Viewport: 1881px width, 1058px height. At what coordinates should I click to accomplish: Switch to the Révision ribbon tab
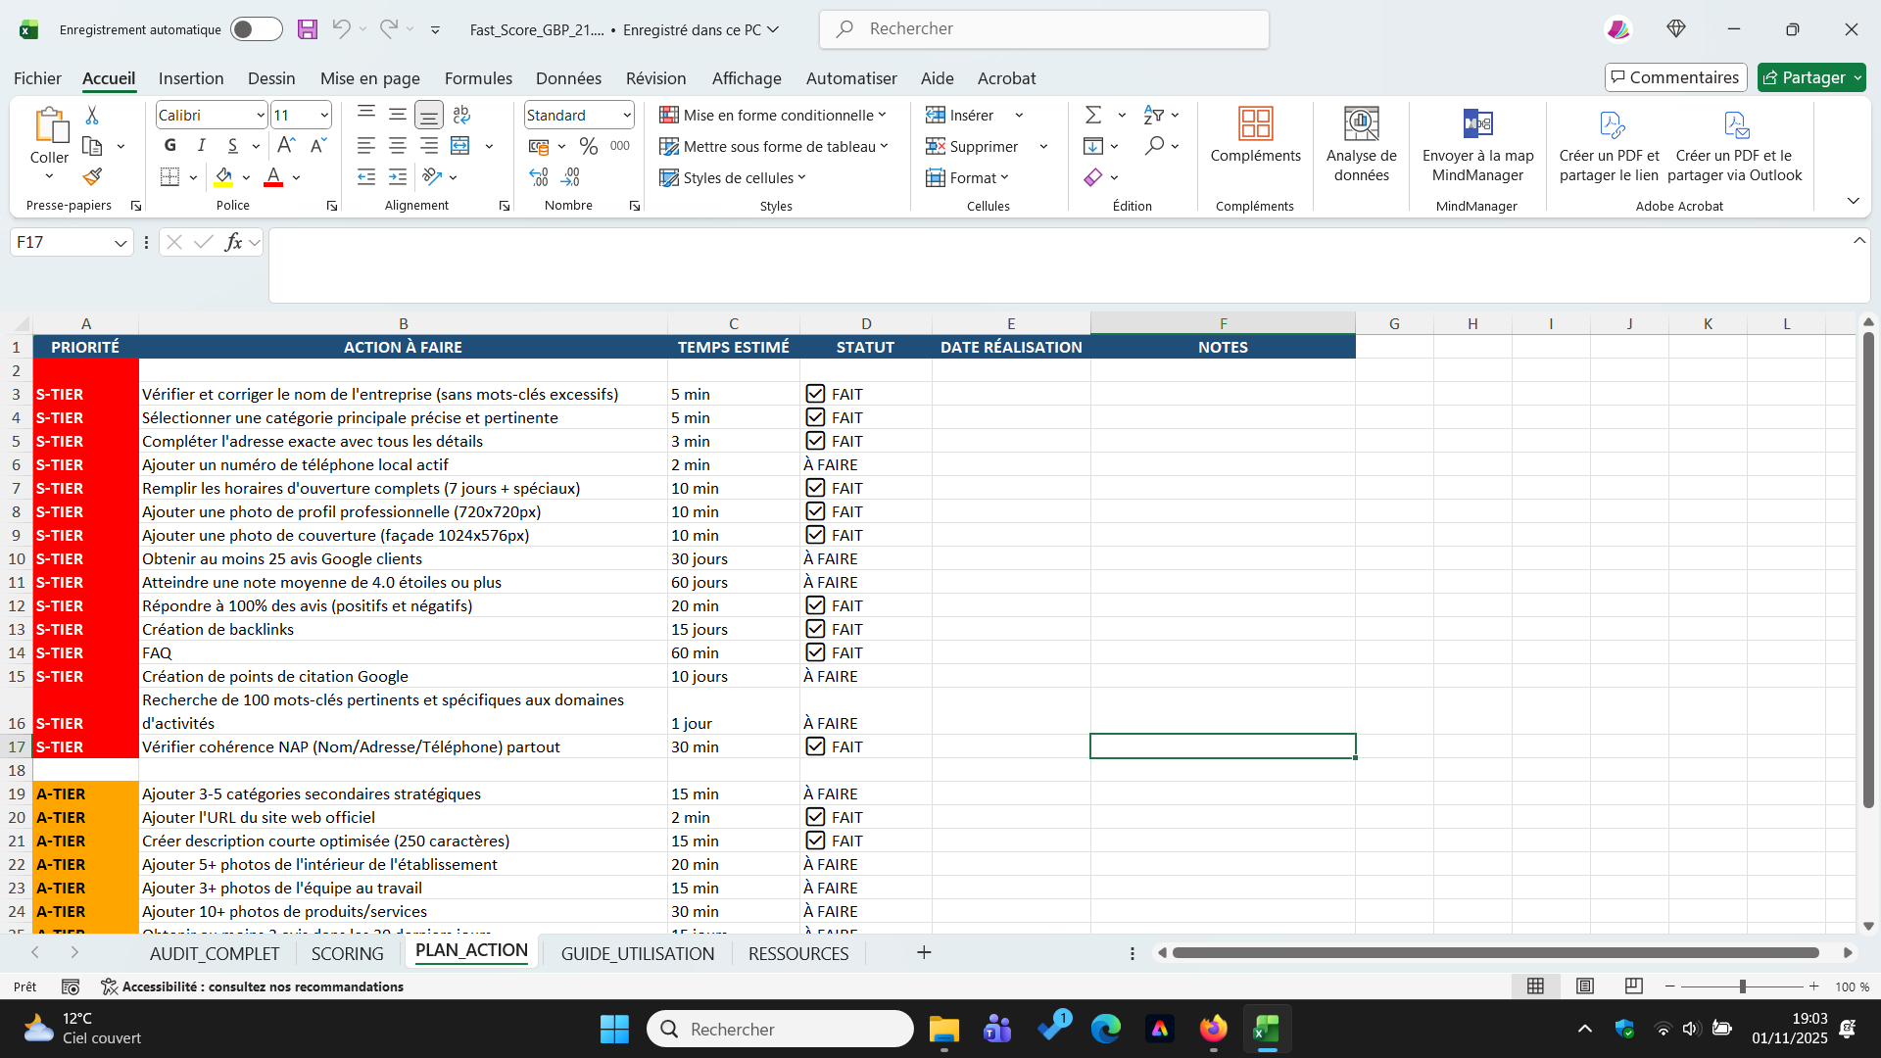point(655,78)
